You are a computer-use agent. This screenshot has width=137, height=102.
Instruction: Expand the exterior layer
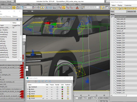[x=28, y=92]
